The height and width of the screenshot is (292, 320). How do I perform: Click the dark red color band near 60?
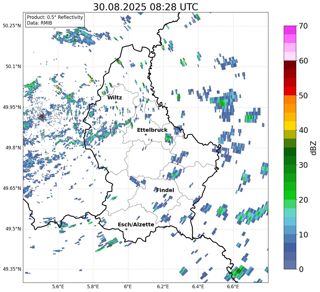click(290, 65)
